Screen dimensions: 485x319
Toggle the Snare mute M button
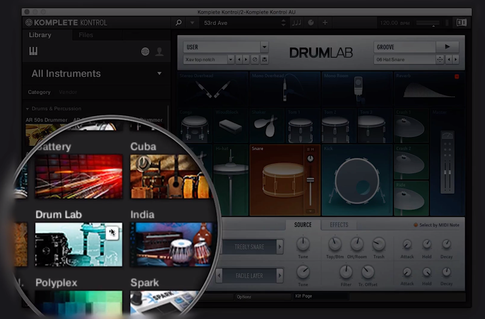312,149
